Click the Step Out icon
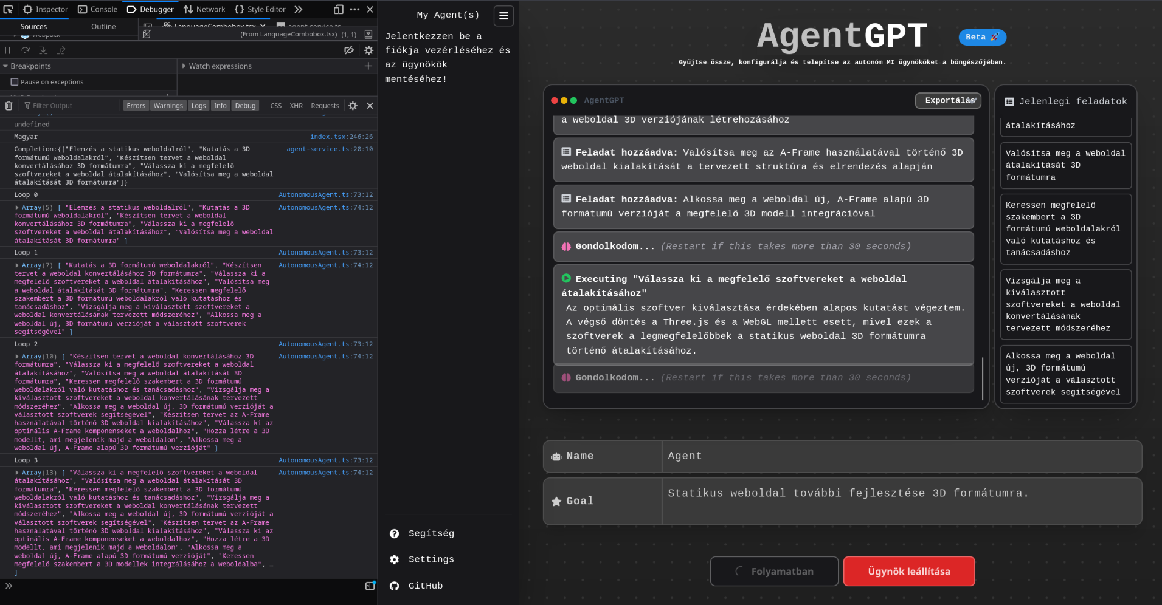This screenshot has width=1162, height=605. (x=61, y=50)
